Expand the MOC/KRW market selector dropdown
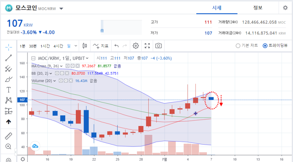The image size is (293, 162). coord(61,8)
